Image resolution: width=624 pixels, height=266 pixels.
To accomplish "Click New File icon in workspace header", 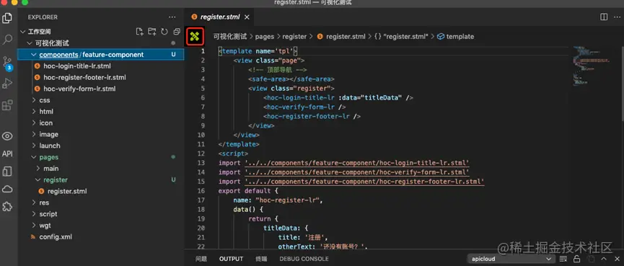I will 139,32.
